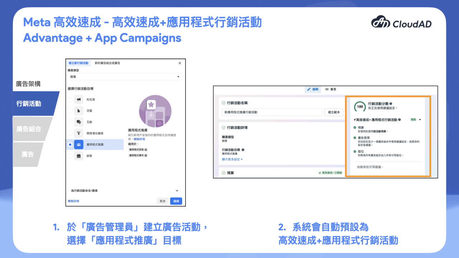Select the 應用程式推廣 radio button
This screenshot has height=258, width=459.
(x=70, y=145)
